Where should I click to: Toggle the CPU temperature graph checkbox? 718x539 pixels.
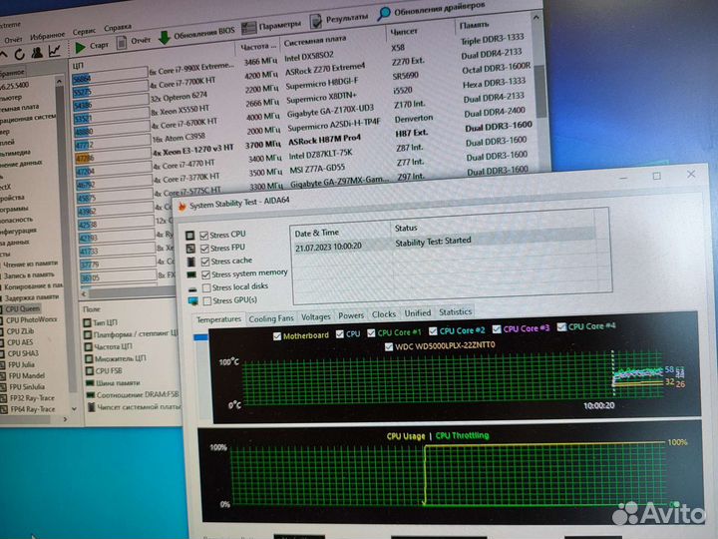(x=340, y=334)
